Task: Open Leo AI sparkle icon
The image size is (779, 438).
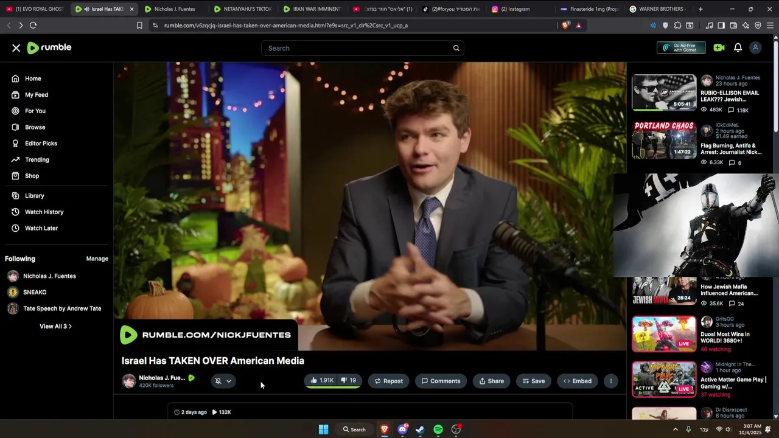Action: coord(746,26)
